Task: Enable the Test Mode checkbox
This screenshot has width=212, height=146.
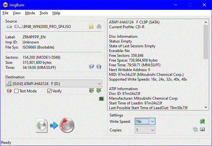Action: [x=16, y=91]
